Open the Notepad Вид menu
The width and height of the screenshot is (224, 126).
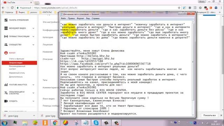coord(88,19)
